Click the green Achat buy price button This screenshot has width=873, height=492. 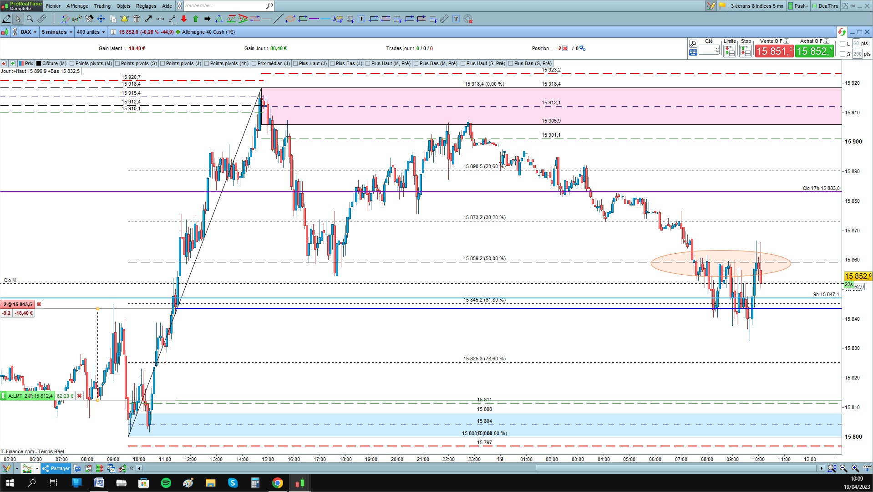point(815,51)
